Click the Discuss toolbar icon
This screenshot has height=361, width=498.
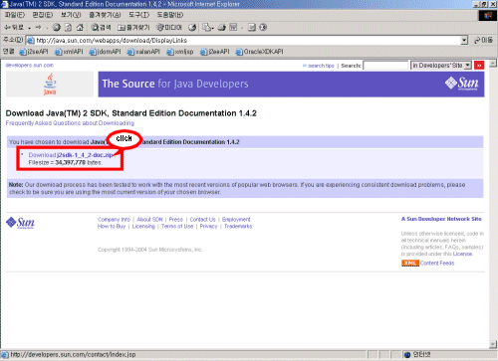pos(252,28)
